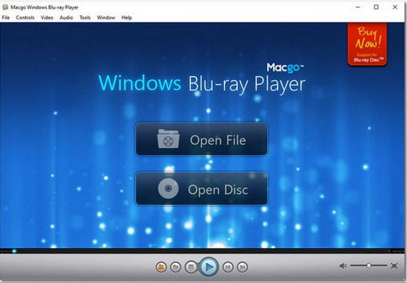The width and height of the screenshot is (407, 283).
Task: Mute audio with the speaker icon
Action: click(x=343, y=266)
